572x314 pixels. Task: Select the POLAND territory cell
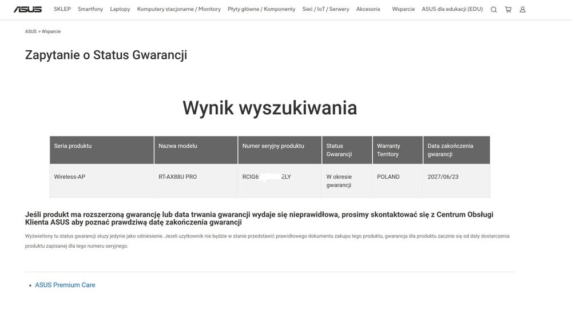point(398,180)
